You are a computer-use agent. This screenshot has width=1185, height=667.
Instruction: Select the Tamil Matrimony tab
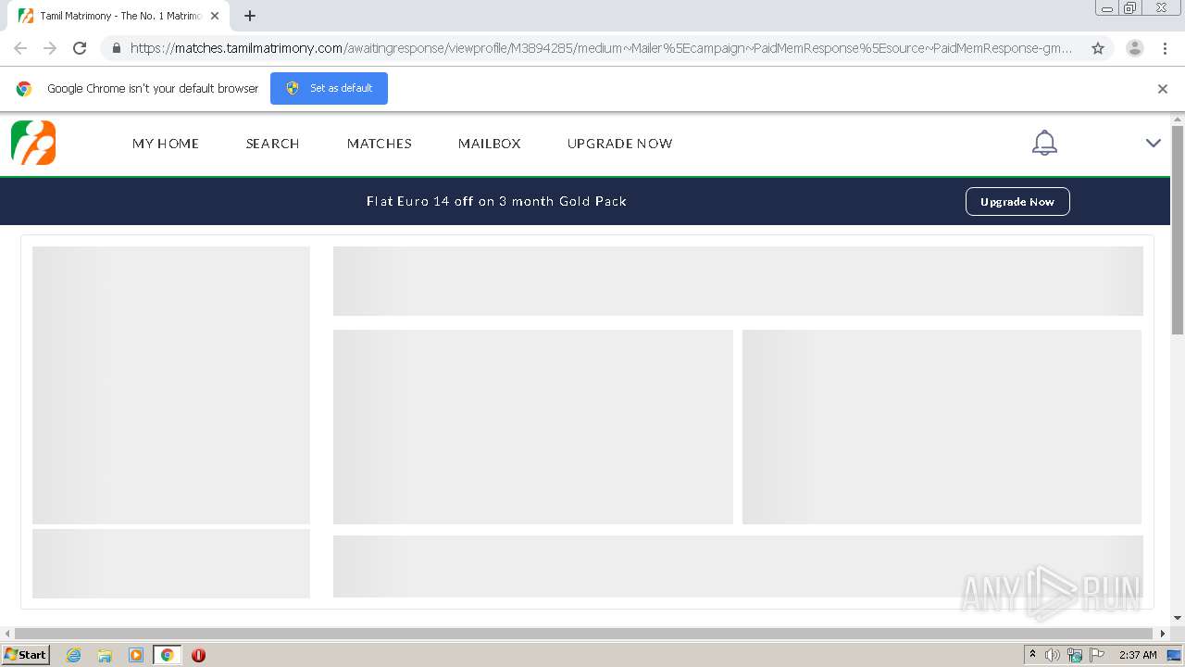118,16
